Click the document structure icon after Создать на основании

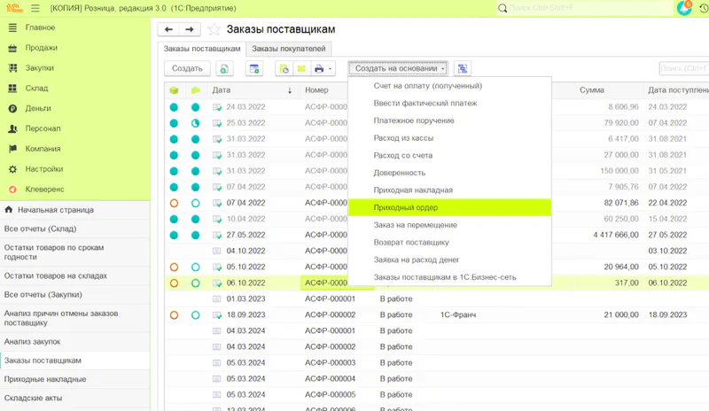[463, 68]
